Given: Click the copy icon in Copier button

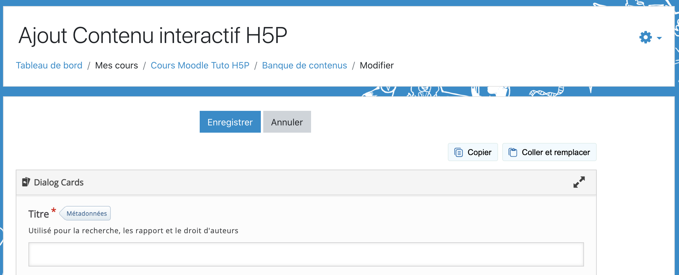Looking at the screenshot, I should pyautogui.click(x=458, y=152).
